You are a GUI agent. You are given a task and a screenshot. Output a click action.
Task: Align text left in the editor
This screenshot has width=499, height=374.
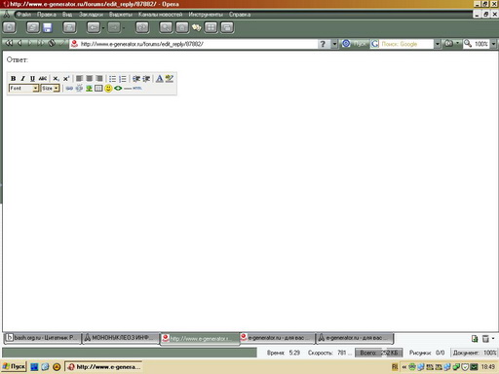point(79,79)
